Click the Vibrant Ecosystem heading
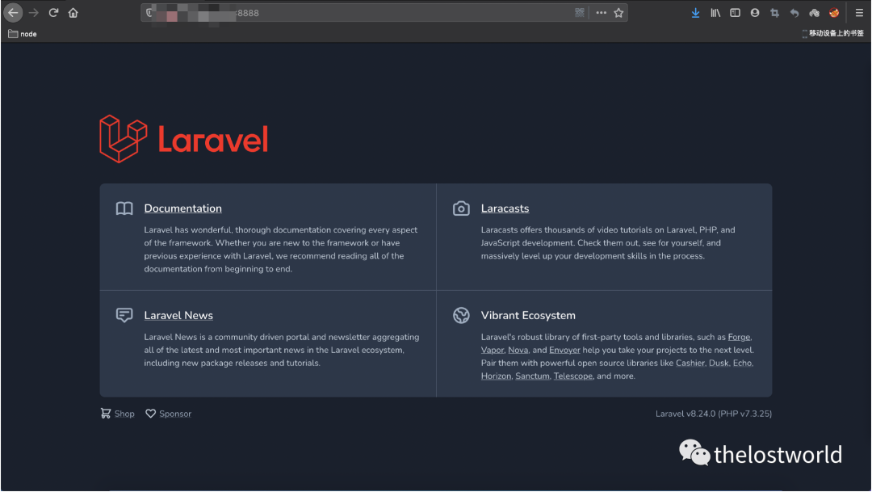 (x=528, y=315)
